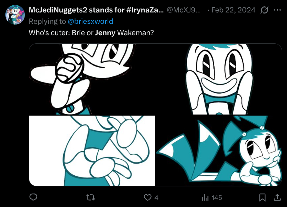
Task: Open the reply to tweet dialog
Action: click(34, 197)
